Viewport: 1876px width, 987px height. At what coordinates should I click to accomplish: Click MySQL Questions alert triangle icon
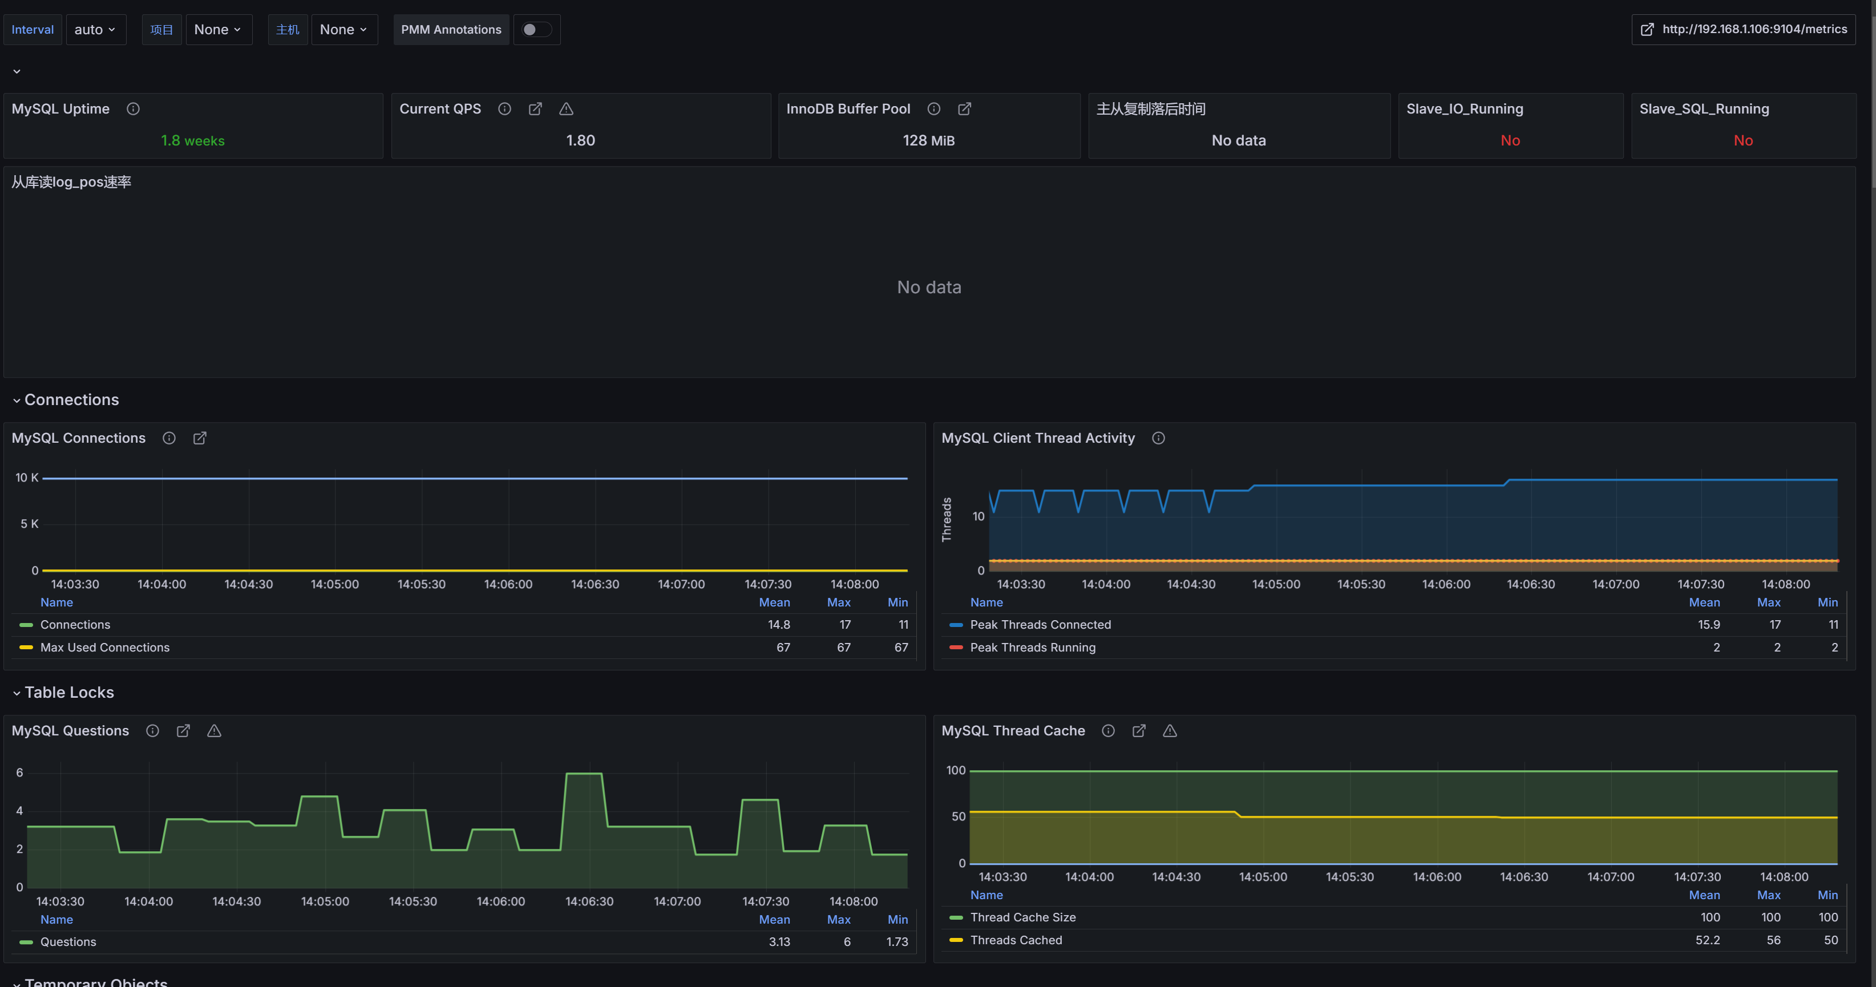pos(214,731)
